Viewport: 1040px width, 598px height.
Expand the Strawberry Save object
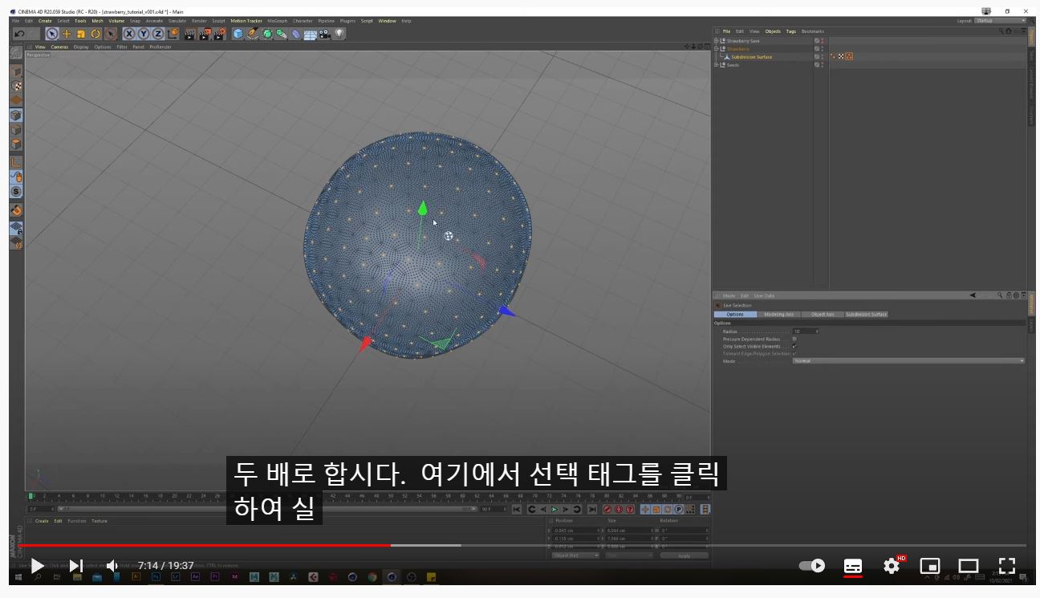(x=717, y=41)
